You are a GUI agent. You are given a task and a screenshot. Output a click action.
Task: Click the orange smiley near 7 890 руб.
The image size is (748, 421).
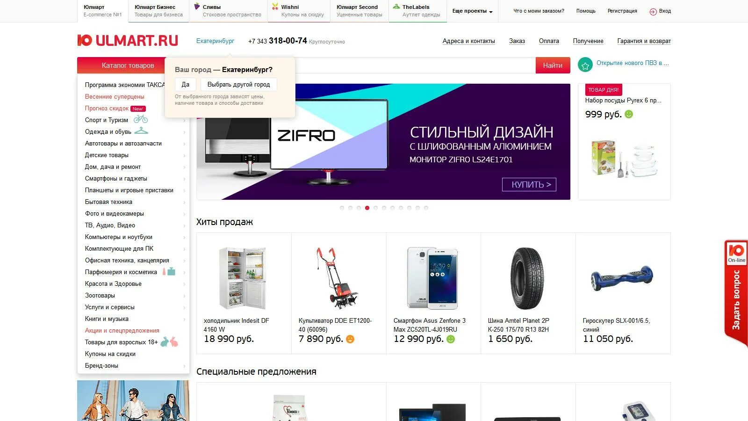(x=350, y=339)
